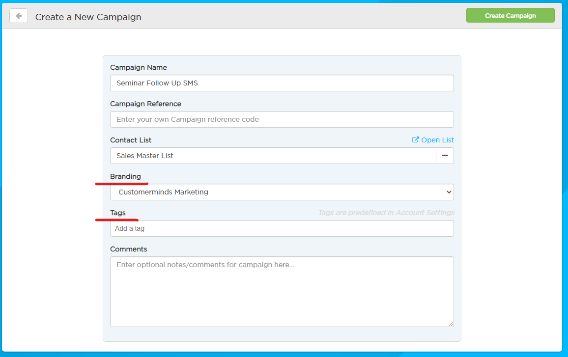
Task: Click the Tags label
Action: 118,213
